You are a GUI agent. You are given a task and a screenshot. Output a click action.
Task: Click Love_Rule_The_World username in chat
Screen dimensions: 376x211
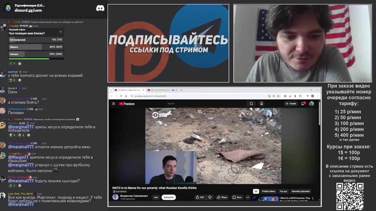pos(20,194)
